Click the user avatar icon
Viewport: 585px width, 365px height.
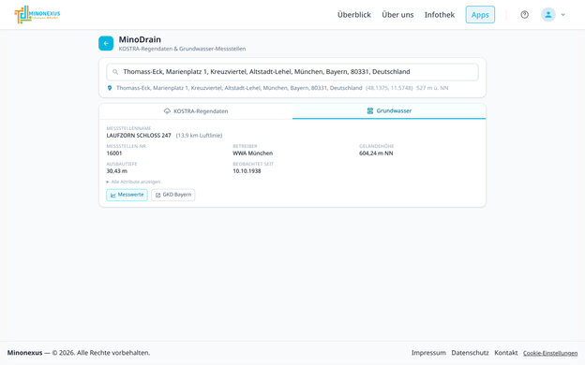coord(548,15)
